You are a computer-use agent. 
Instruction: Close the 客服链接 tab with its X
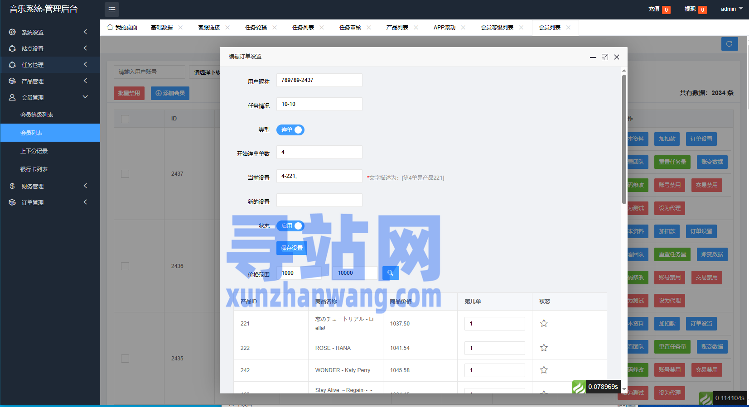227,28
